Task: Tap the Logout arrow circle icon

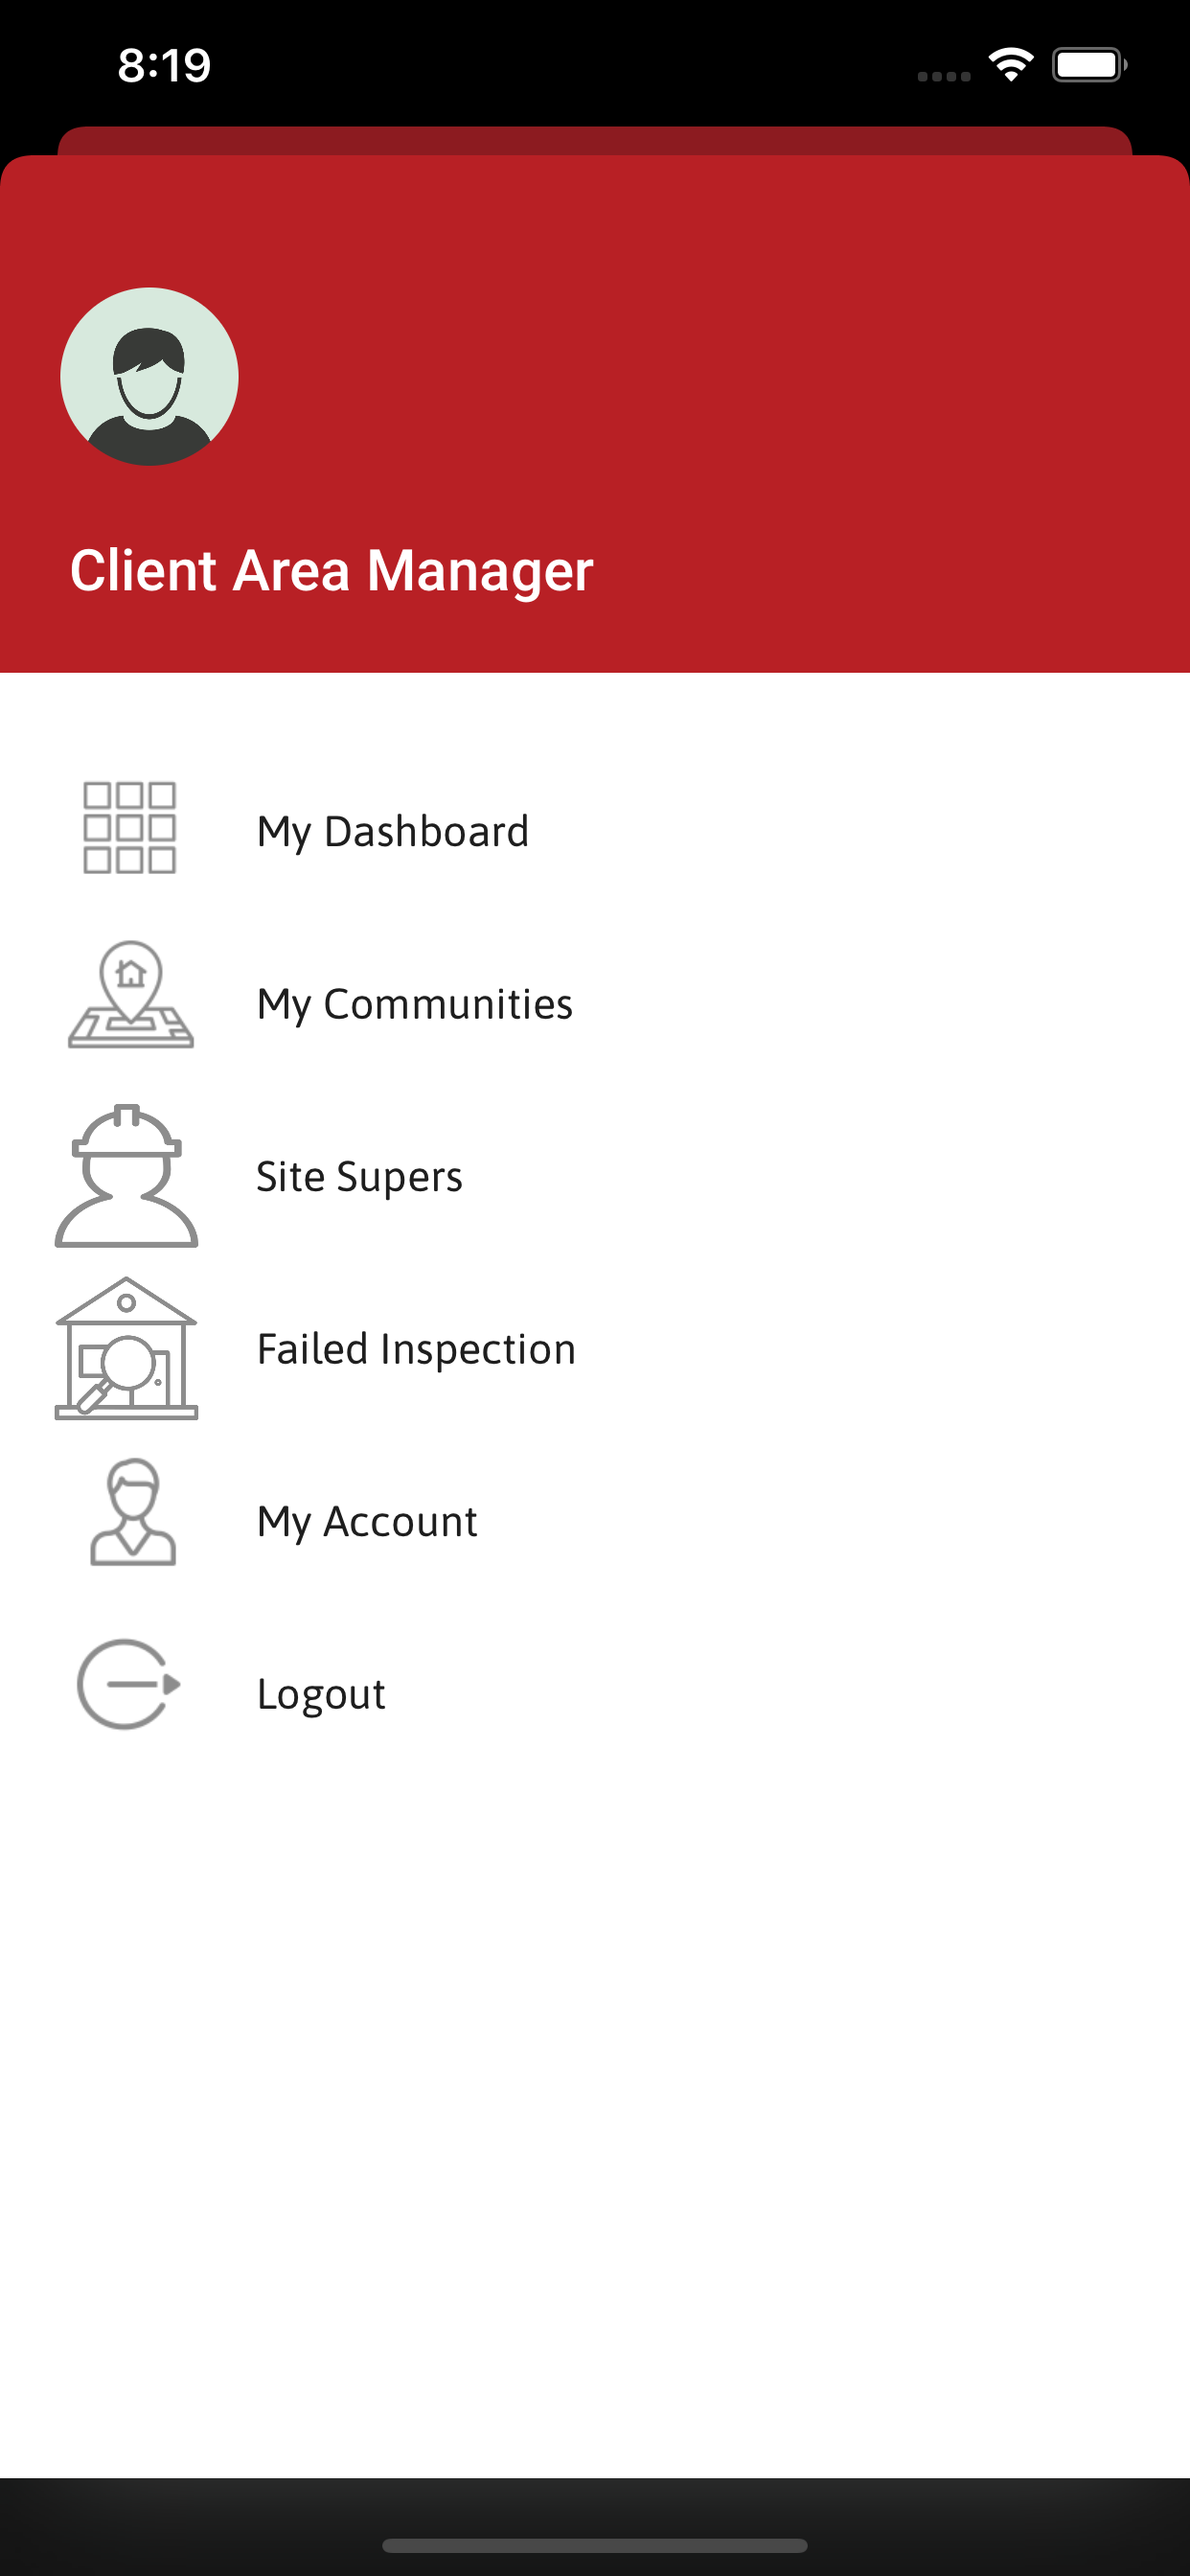Action: [129, 1684]
